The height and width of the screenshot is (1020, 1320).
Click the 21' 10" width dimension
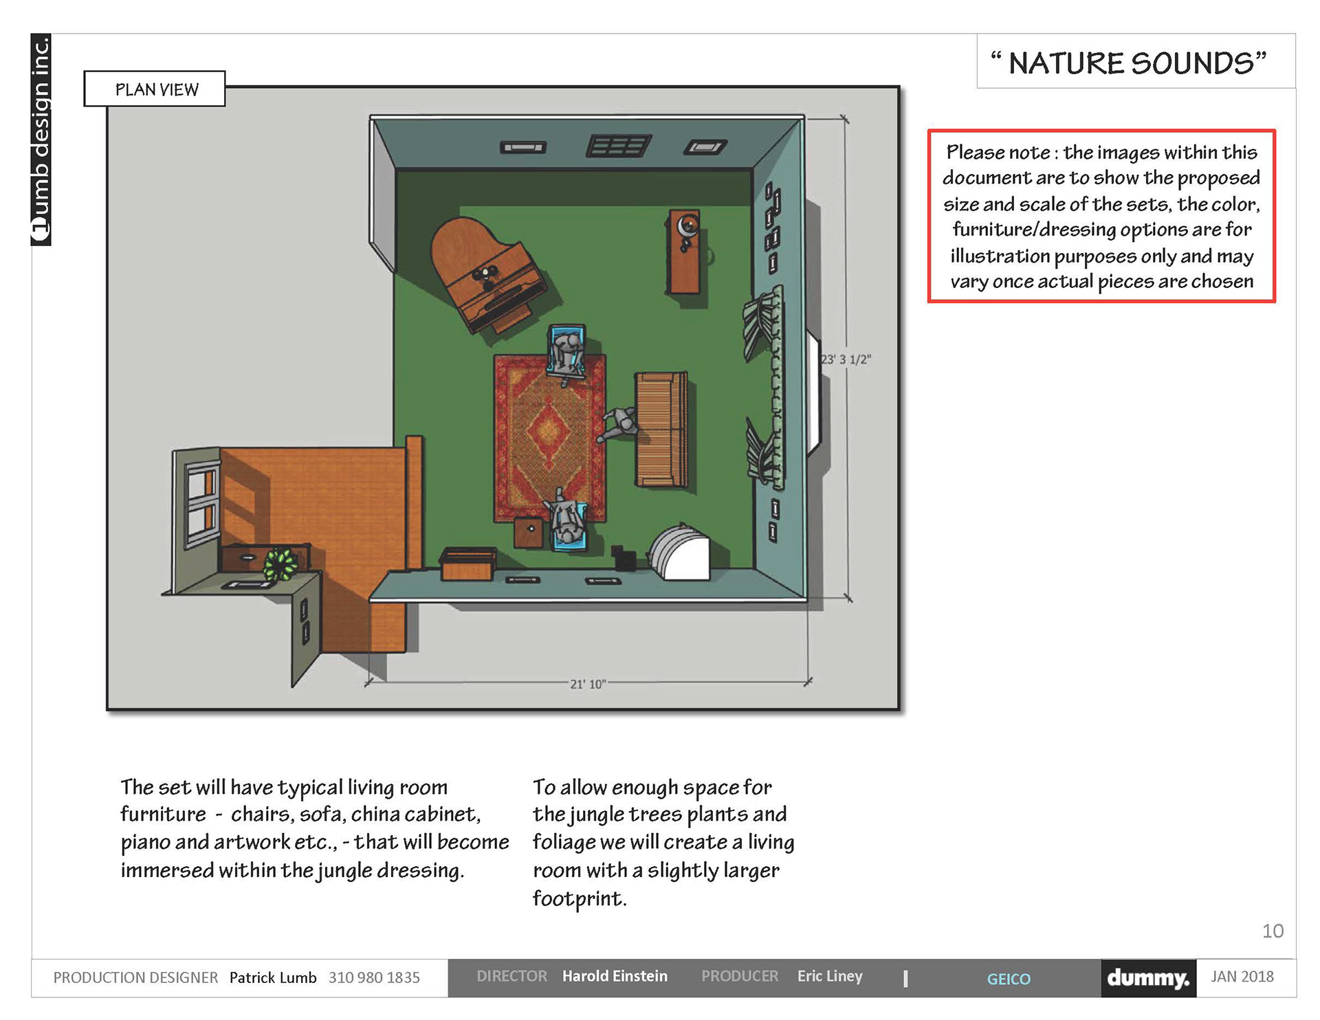pos(587,684)
